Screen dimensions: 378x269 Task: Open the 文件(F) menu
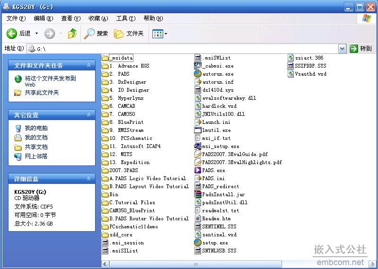16,18
